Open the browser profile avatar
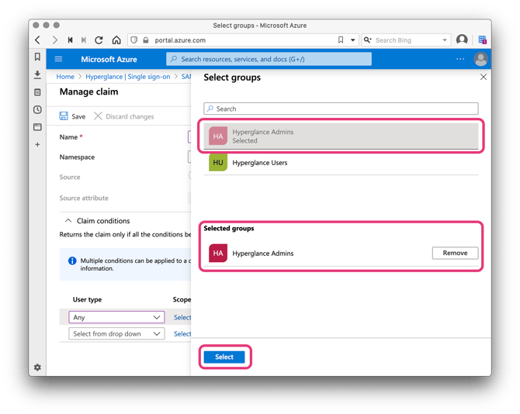Image resolution: width=520 pixels, height=414 pixels. tap(462, 40)
